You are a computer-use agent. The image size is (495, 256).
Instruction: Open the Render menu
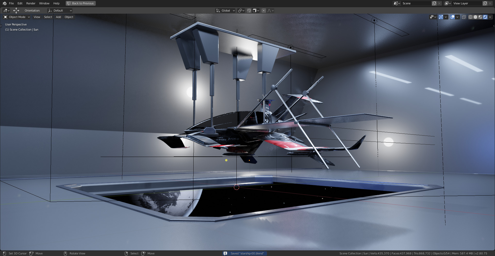(x=31, y=3)
